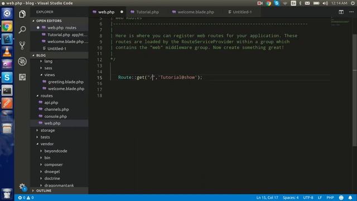Open the Debug view in activity bar
This screenshot has width=357, height=201.
[22, 61]
